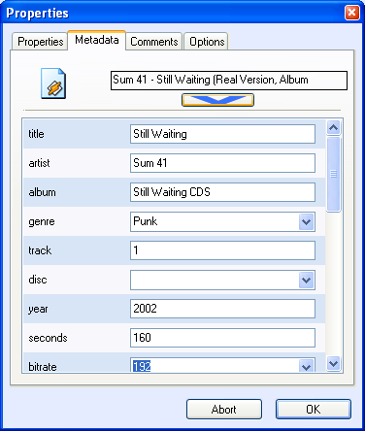Click the year label text
The image size is (365, 431).
point(38,310)
